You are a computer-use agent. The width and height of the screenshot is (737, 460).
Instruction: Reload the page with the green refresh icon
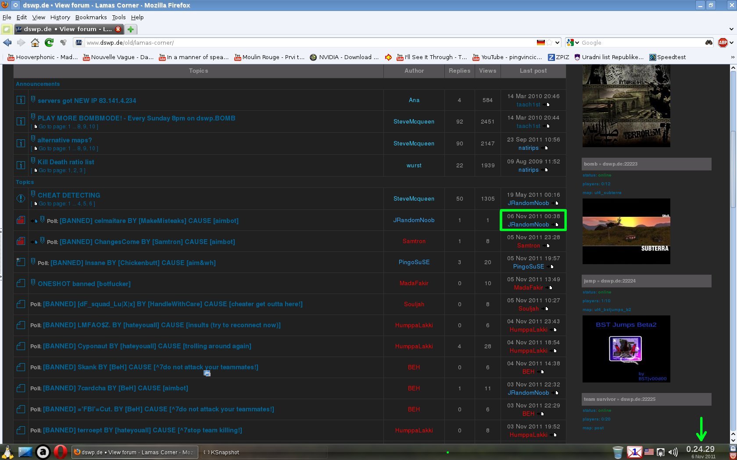[x=49, y=42]
